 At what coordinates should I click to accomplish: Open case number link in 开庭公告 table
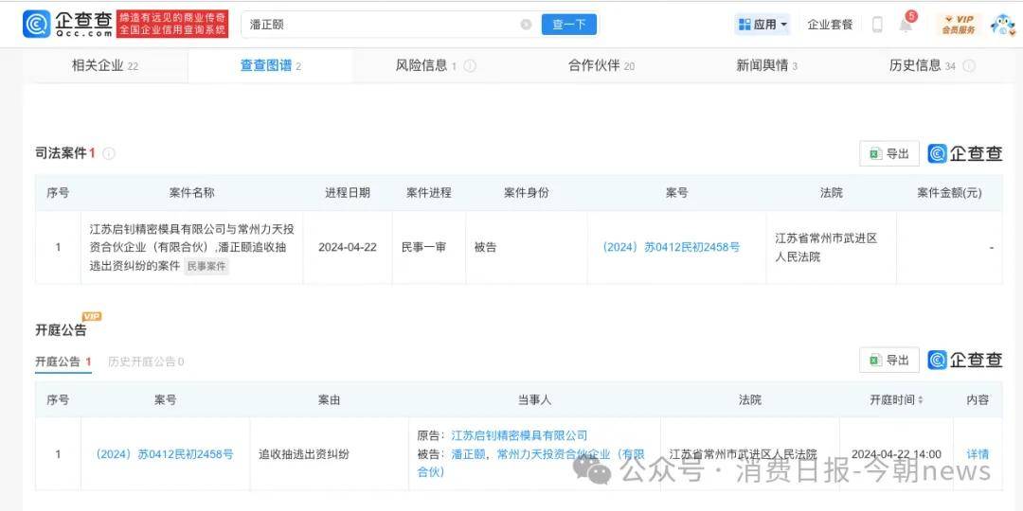(165, 454)
